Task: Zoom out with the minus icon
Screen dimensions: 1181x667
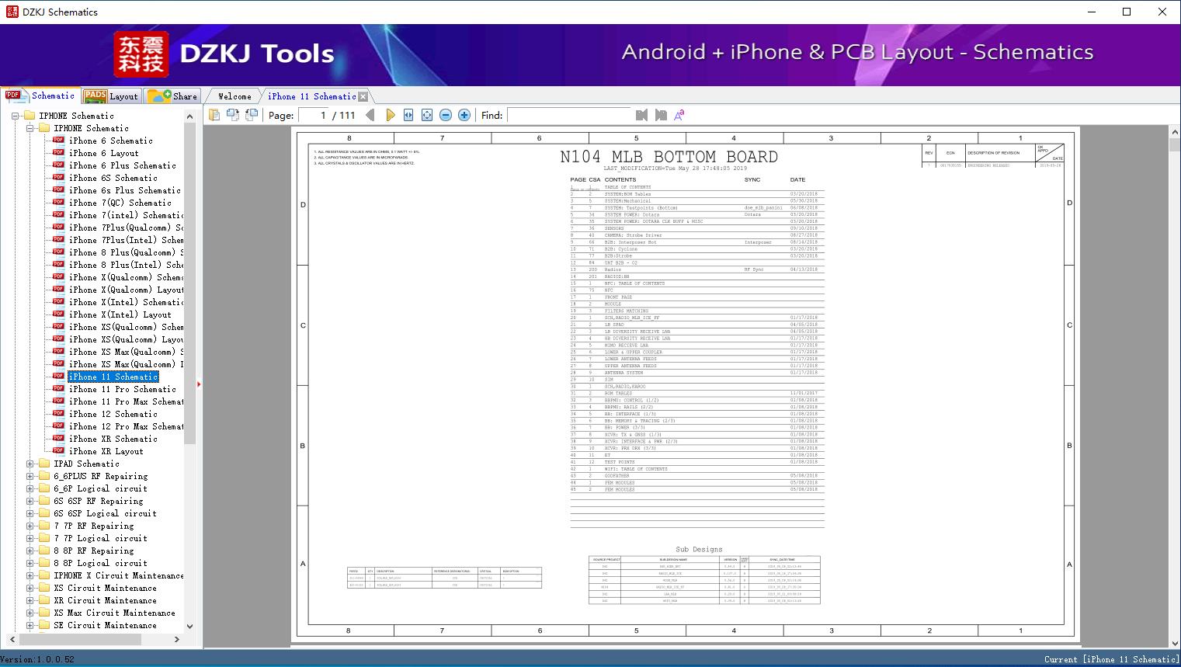Action: (446, 115)
